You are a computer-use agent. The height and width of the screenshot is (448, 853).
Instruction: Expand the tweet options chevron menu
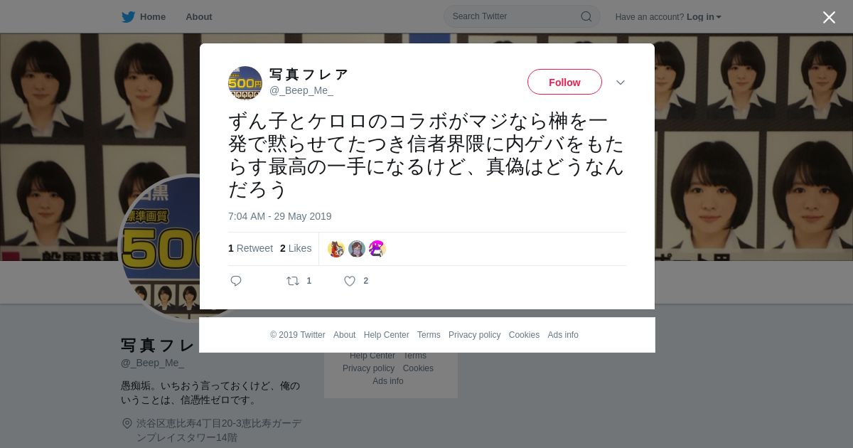click(x=621, y=82)
